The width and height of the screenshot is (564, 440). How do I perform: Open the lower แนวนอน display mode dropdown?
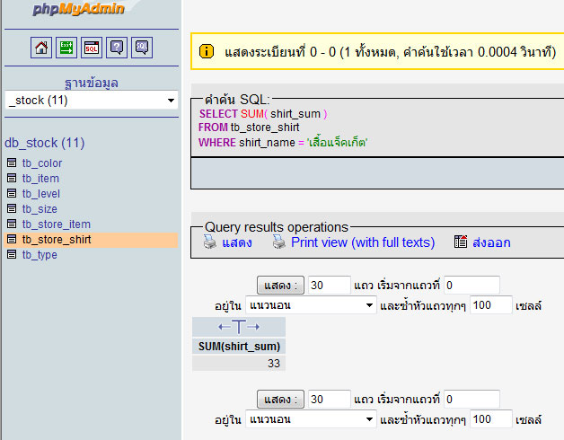311,419
